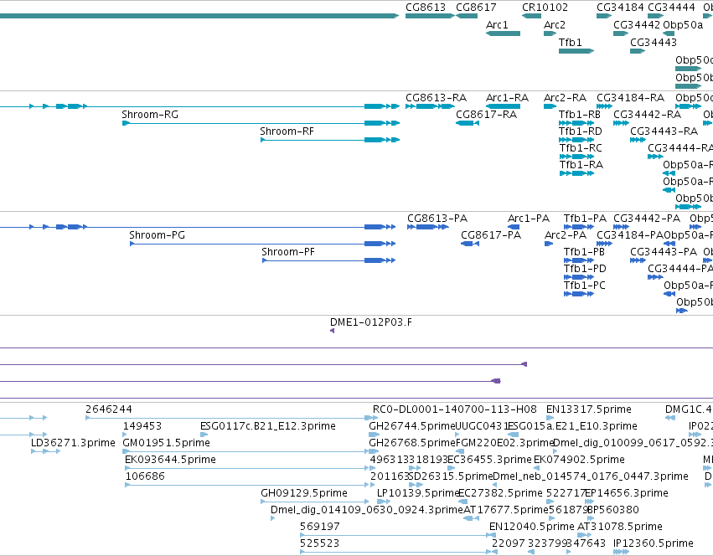The height and width of the screenshot is (556, 713).
Task: Select the CR10102 gene label
Action: [545, 8]
